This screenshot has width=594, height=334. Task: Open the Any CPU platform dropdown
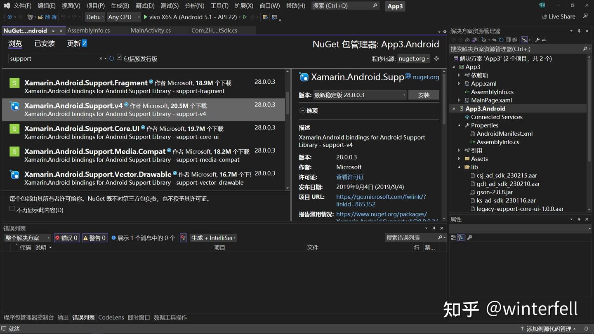(x=124, y=17)
